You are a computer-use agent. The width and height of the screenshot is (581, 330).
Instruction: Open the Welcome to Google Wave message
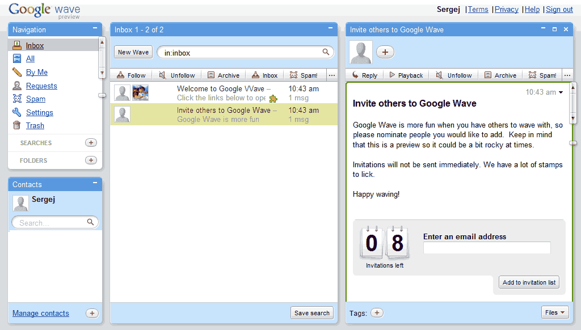224,93
